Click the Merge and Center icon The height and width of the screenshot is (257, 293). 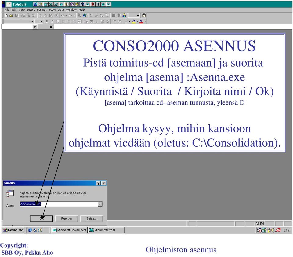tap(80, 21)
